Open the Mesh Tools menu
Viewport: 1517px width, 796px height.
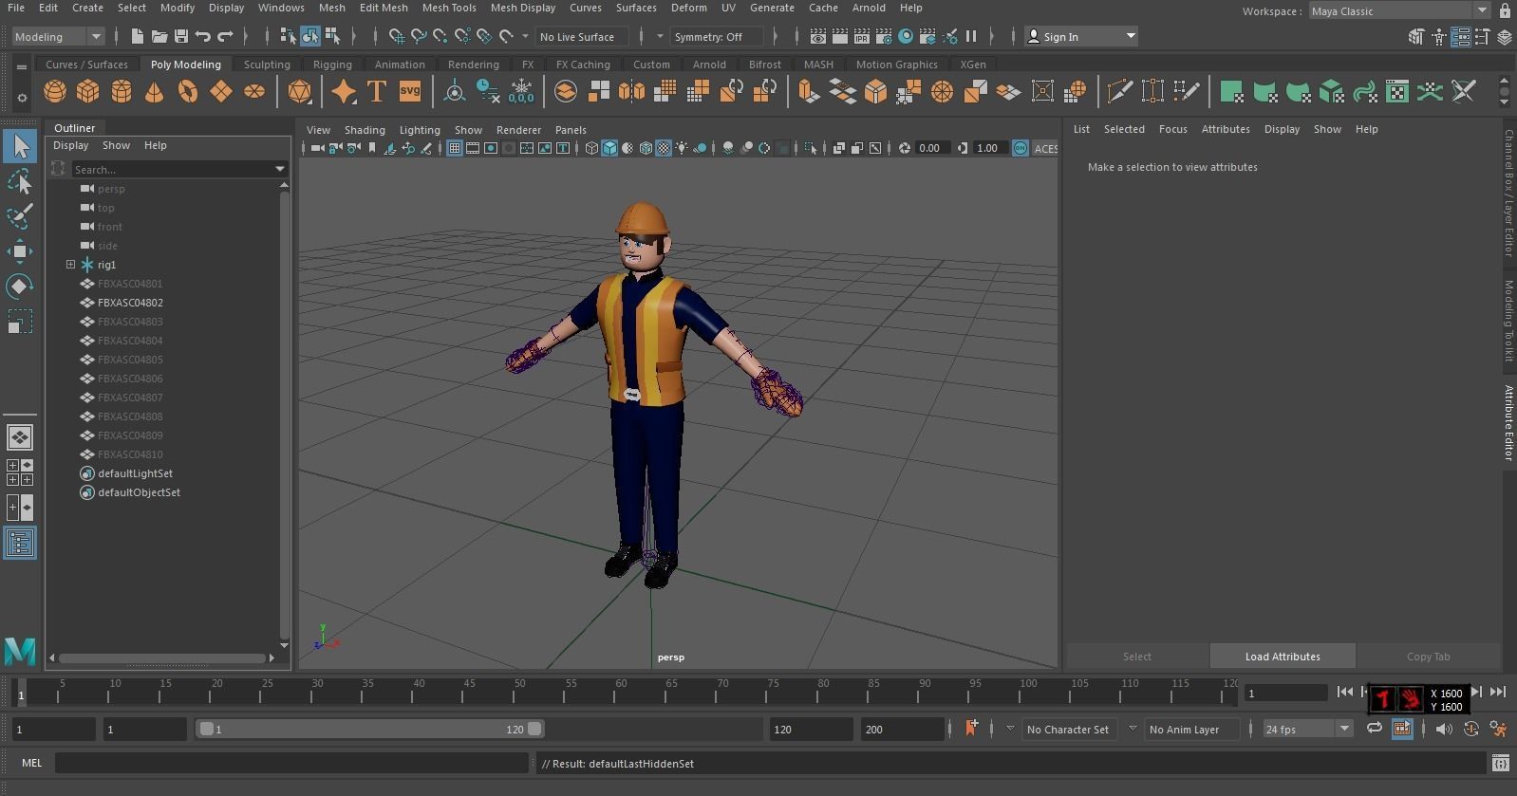coord(449,8)
